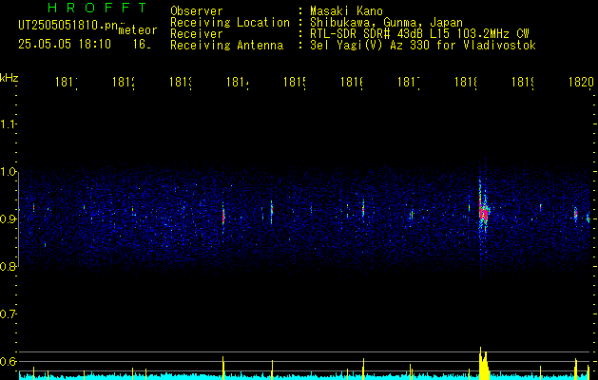
Task: Select antenna text 3el Yagi(V) Az 330 for Vladivostok
Action: (423, 46)
